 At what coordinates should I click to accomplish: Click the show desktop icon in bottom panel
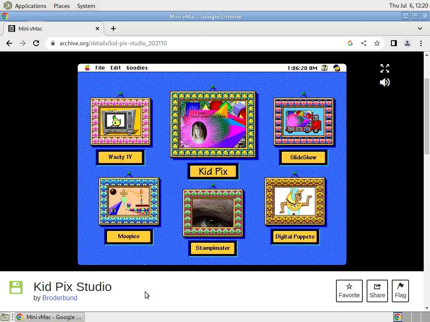point(5,317)
